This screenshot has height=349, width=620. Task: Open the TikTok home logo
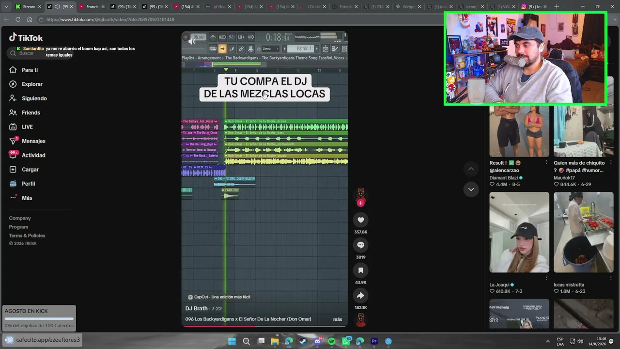(26, 38)
